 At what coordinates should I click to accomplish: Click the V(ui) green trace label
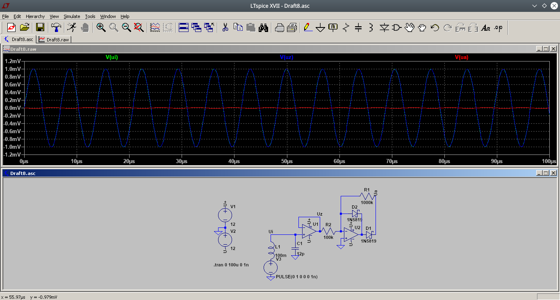[x=112, y=57]
